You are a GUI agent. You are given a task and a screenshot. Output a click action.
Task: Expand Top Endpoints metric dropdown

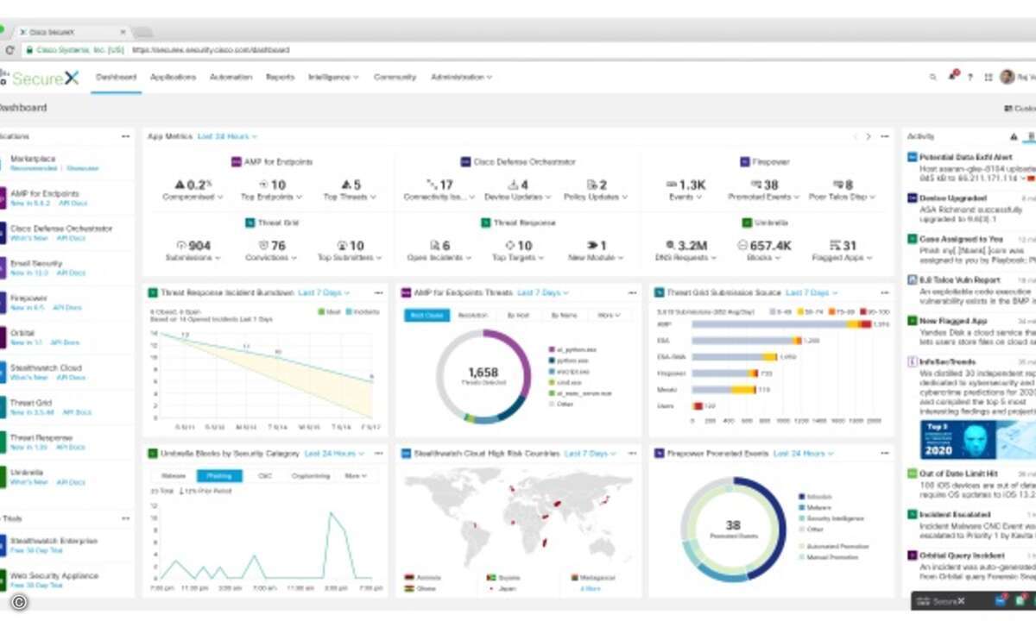click(x=270, y=197)
